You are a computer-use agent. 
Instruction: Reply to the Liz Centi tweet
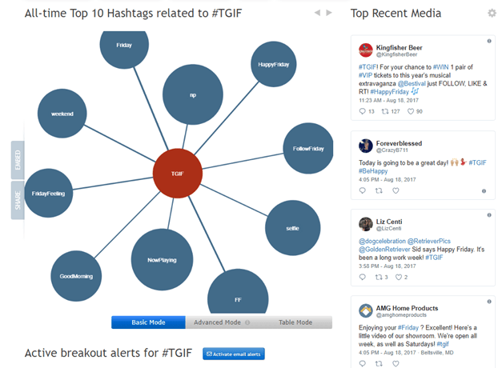[x=363, y=277]
